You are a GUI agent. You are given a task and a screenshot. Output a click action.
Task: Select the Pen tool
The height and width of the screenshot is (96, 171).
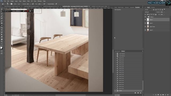(x=2, y=32)
